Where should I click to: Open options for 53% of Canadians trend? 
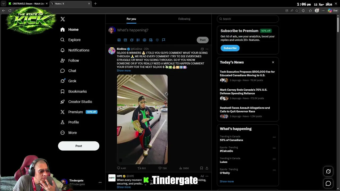(274, 137)
